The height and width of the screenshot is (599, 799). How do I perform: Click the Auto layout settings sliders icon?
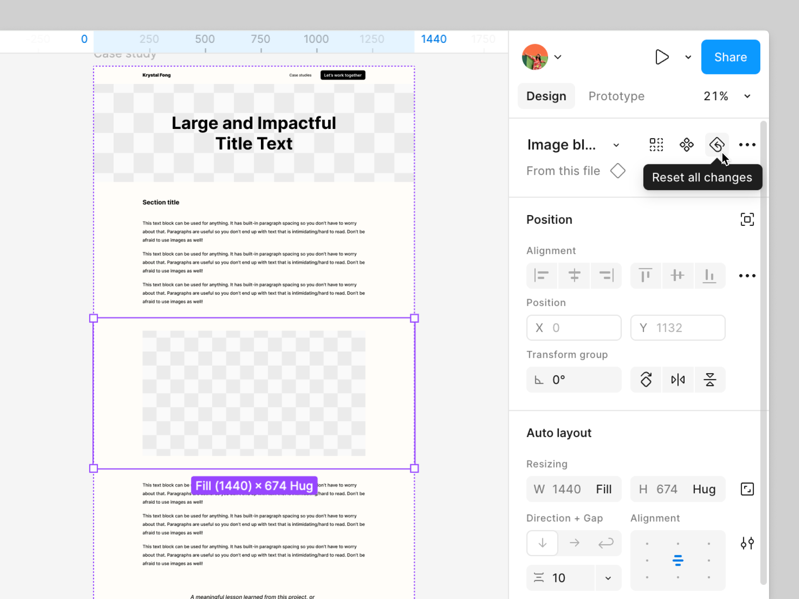coord(747,543)
